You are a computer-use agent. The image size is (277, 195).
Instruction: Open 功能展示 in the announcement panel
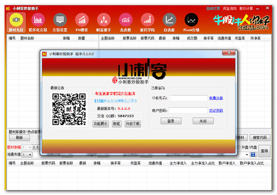(x=101, y=124)
